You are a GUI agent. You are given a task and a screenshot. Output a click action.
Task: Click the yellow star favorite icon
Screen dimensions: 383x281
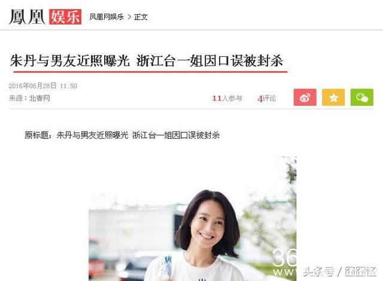333,97
